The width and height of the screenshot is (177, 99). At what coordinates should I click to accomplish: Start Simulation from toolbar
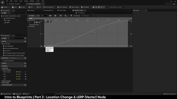(85, 7)
